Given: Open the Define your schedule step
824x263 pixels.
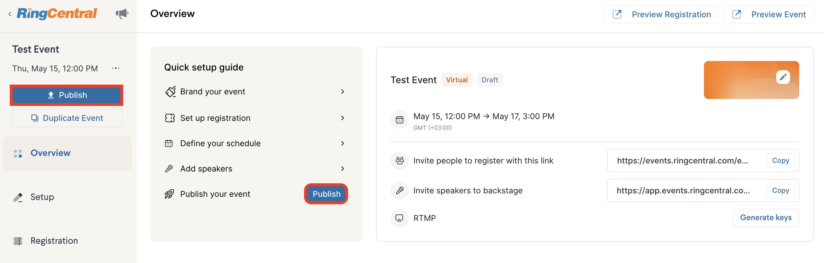Looking at the screenshot, I should pos(255,143).
